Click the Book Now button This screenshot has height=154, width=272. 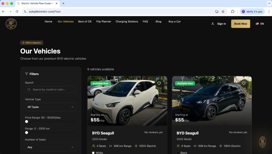240,24
